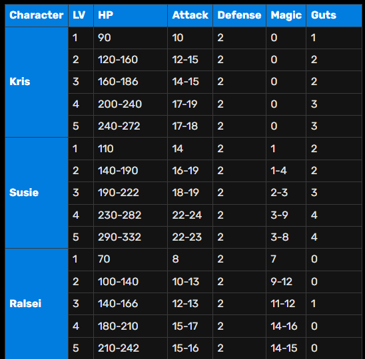Select the Magic value 14-16
The height and width of the screenshot is (359, 365).
[286, 326]
